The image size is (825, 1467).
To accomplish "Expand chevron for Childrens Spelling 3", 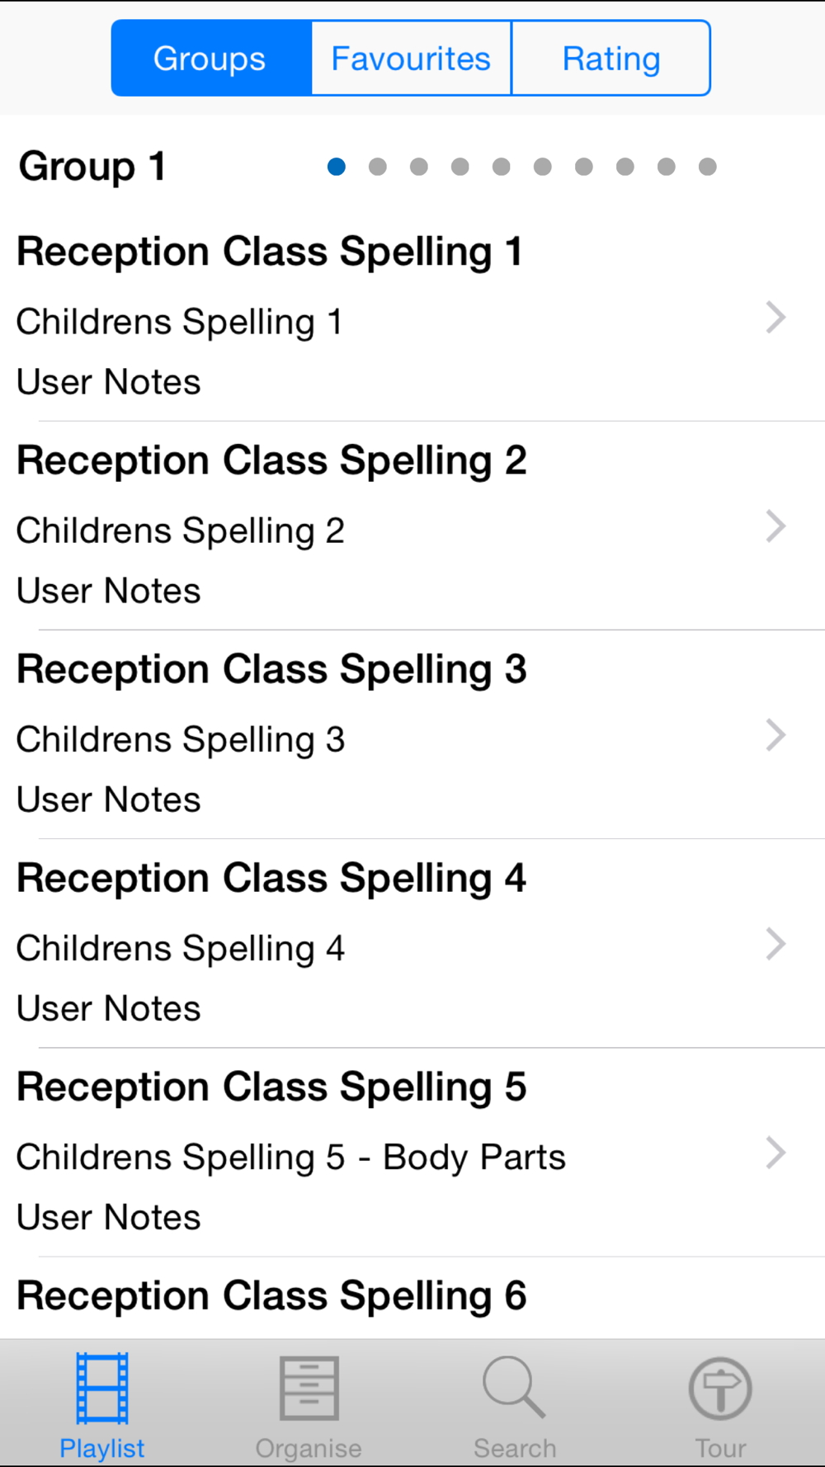I will click(x=775, y=735).
